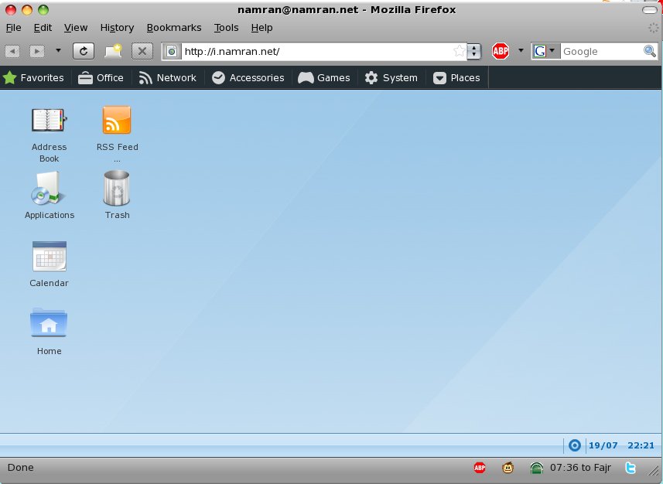Image resolution: width=663 pixels, height=484 pixels.
Task: Open the Calendar desktop icon
Action: click(x=49, y=257)
